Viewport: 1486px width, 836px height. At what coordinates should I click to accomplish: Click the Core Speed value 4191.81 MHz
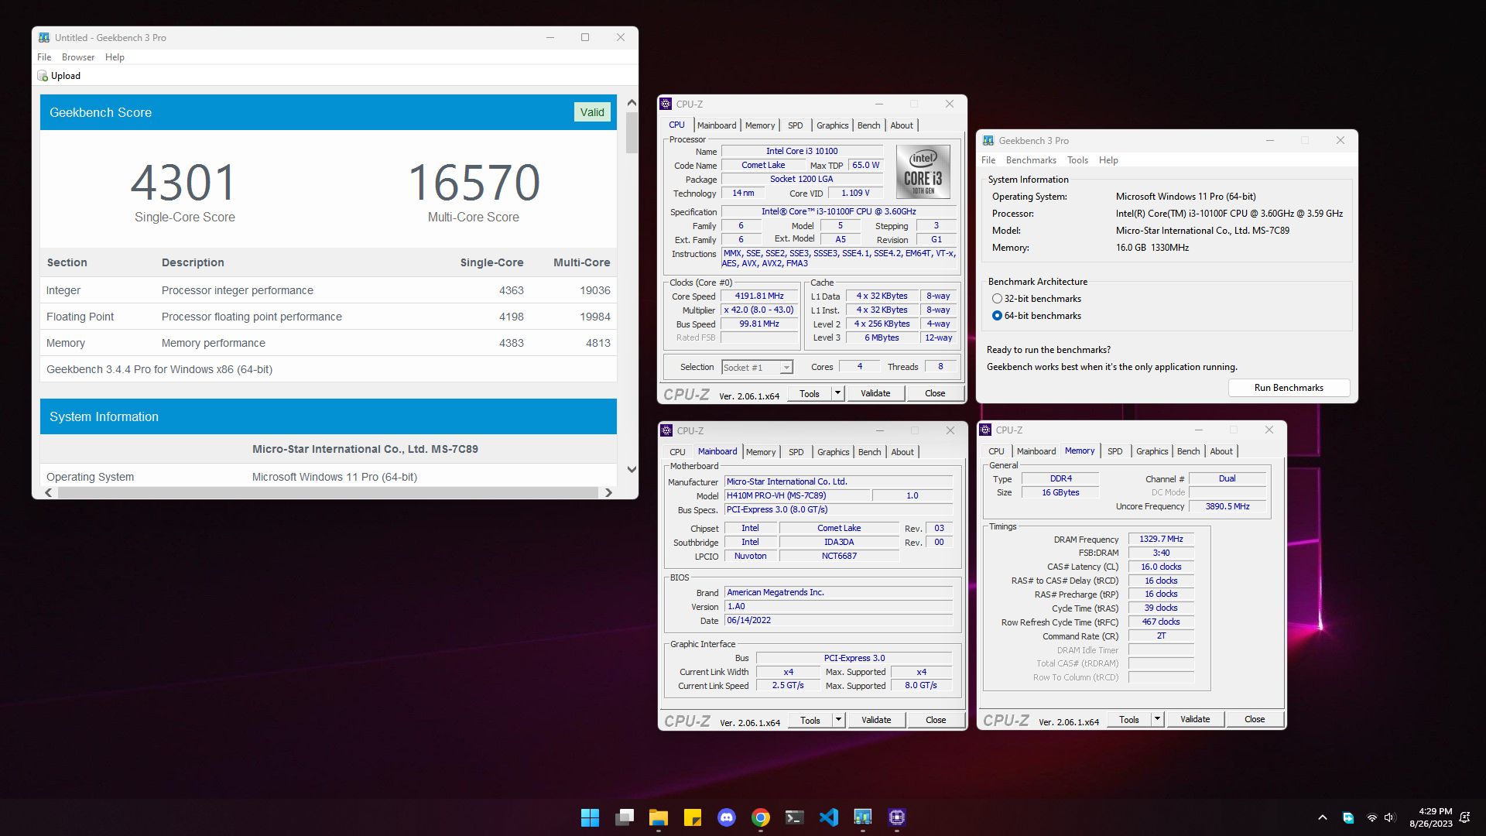(x=759, y=296)
